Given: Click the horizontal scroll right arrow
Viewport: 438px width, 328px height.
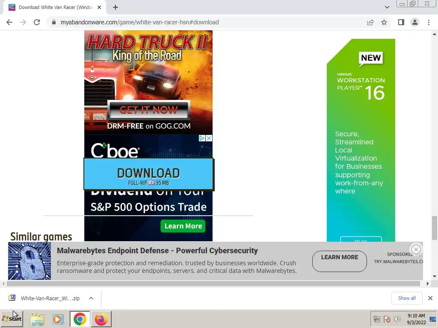Looking at the screenshot, I should click(x=427, y=284).
